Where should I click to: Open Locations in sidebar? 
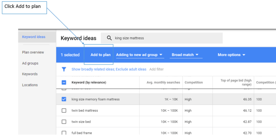30,85
